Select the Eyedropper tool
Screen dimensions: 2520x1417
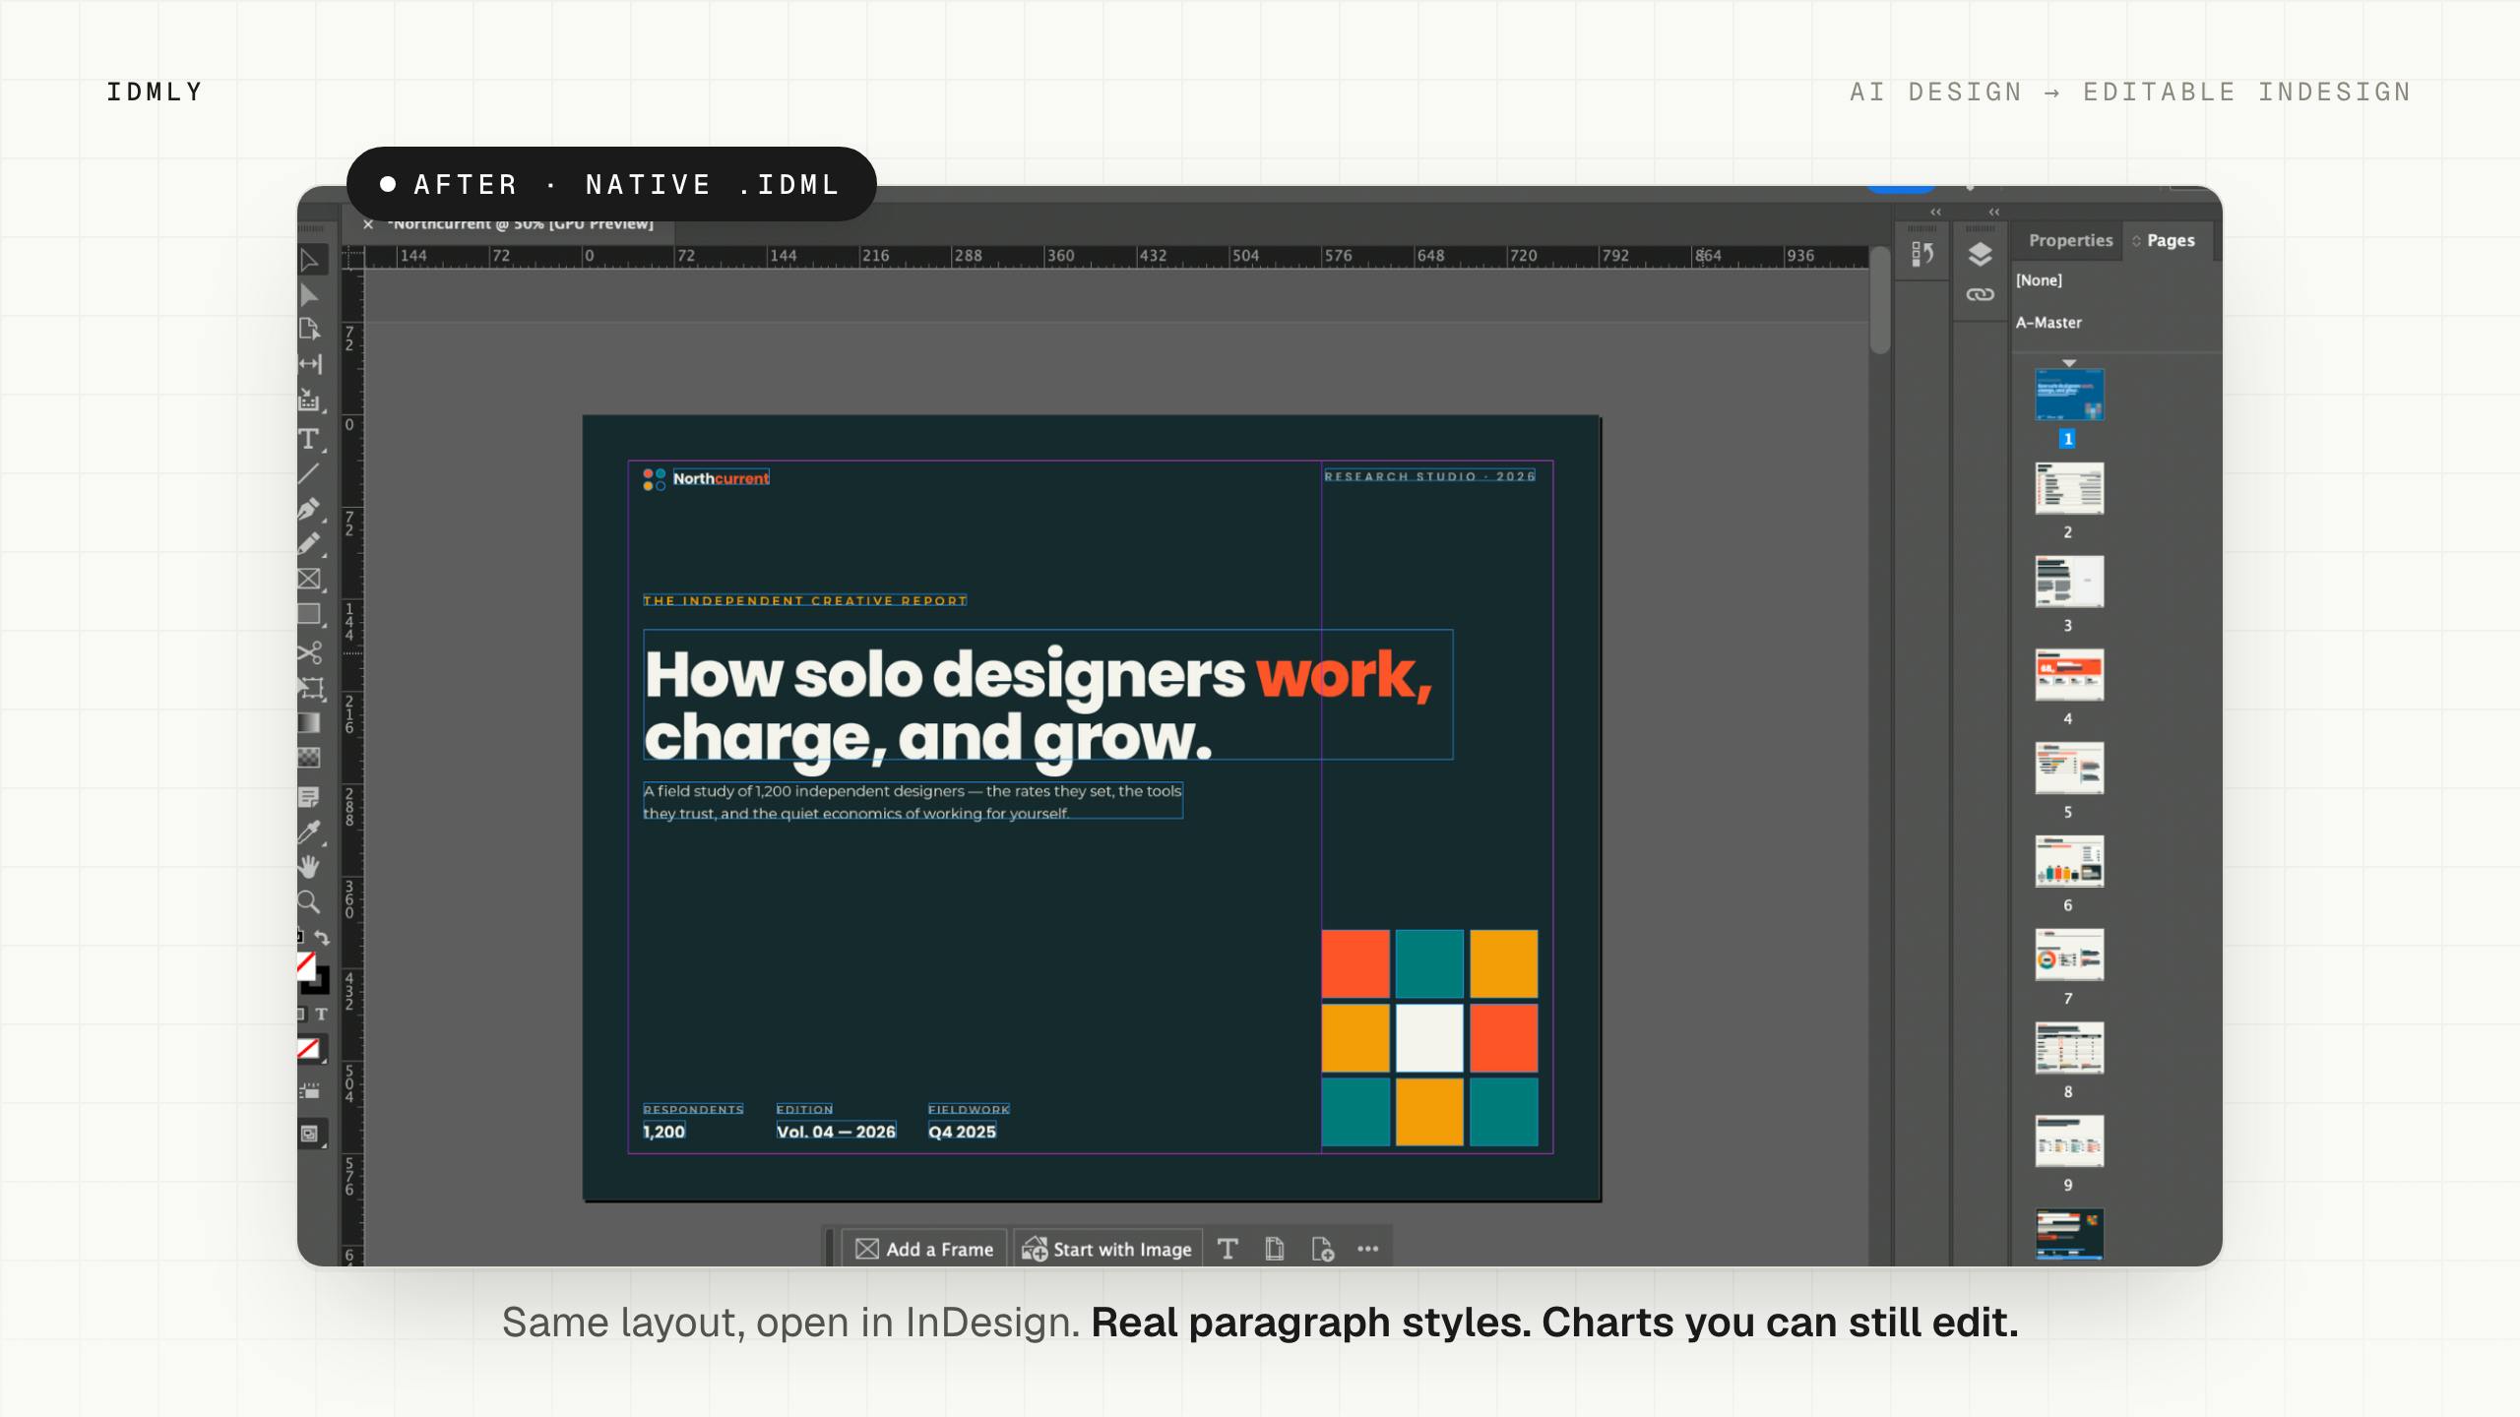tap(309, 832)
